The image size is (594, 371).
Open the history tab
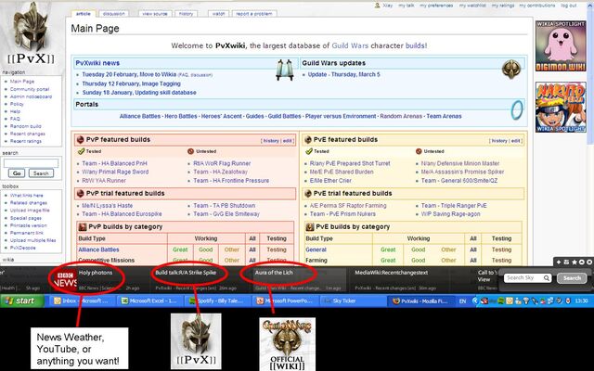(186, 14)
